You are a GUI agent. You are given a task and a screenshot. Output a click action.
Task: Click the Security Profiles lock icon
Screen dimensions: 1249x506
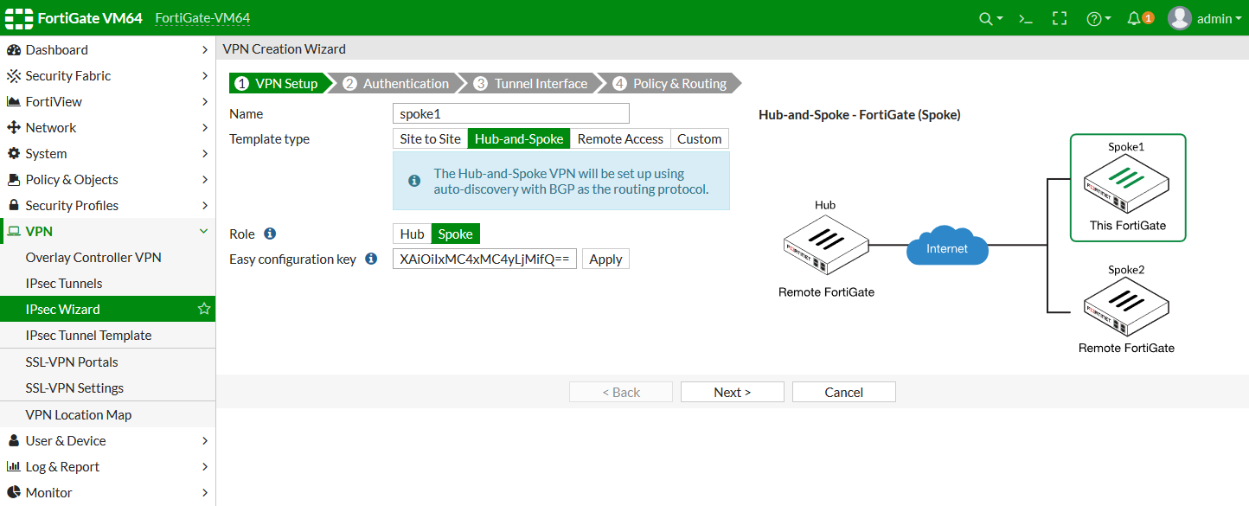[13, 206]
